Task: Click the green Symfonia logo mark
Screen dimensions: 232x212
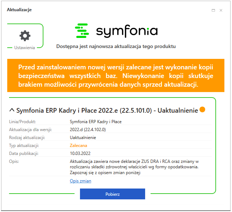Action: click(x=82, y=31)
